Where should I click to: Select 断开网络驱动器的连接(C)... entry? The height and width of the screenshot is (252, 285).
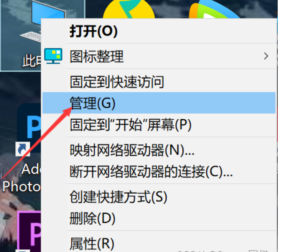[159, 171]
